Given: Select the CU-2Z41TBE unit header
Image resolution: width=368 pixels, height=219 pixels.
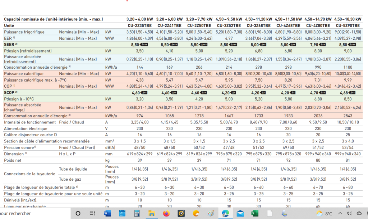Looking at the screenshot, I should pos(170,25).
